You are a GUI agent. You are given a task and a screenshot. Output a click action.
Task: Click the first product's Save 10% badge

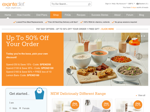pos(75,105)
